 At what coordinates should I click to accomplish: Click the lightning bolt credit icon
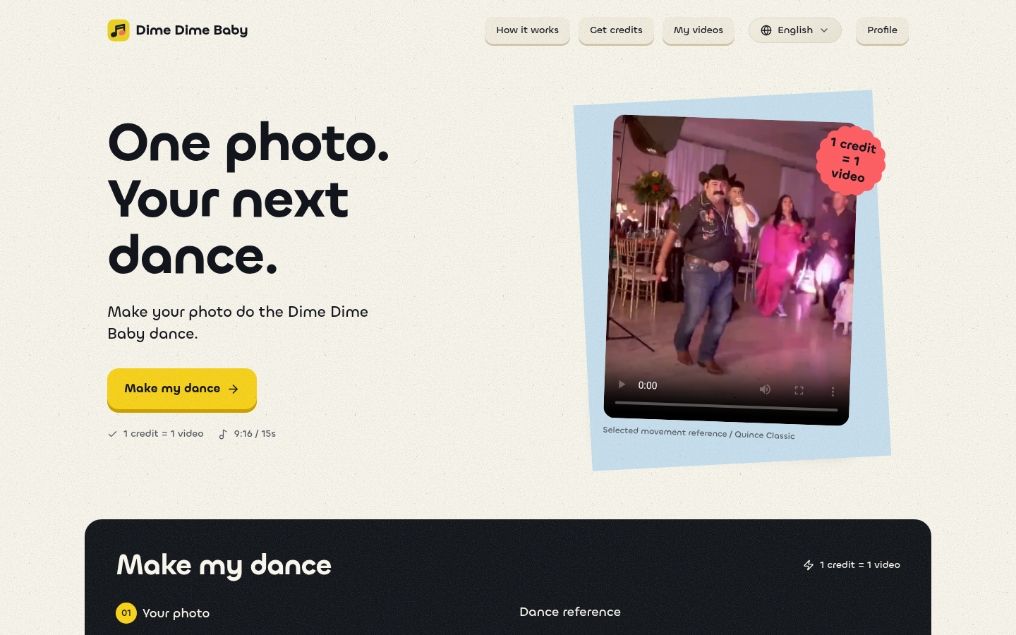(x=809, y=565)
